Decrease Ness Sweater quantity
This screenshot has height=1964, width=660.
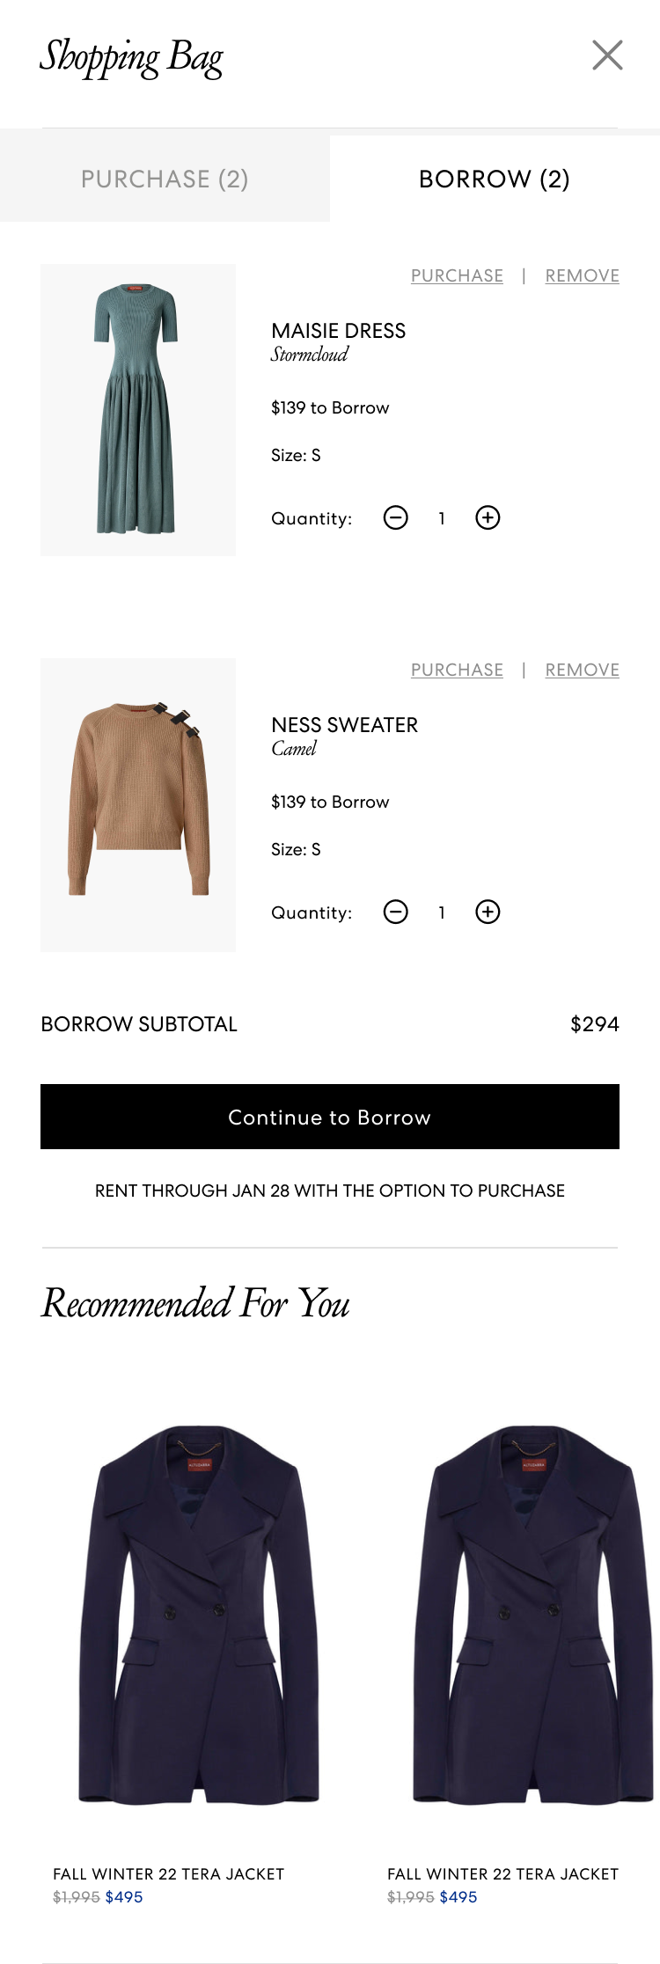coord(396,912)
